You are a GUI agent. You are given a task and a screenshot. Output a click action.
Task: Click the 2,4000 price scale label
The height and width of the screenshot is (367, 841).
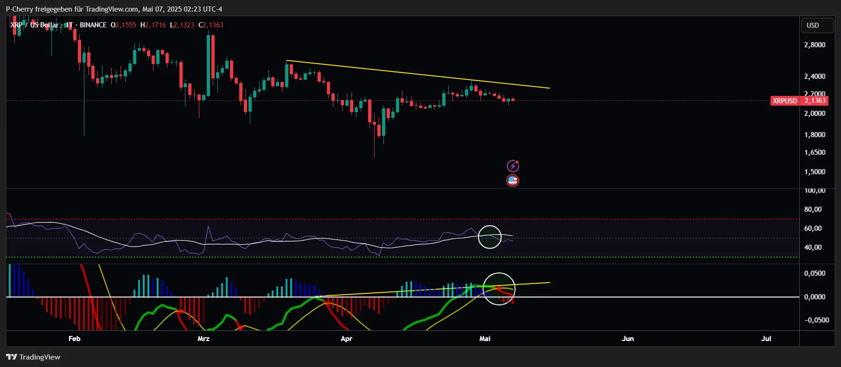pyautogui.click(x=815, y=76)
